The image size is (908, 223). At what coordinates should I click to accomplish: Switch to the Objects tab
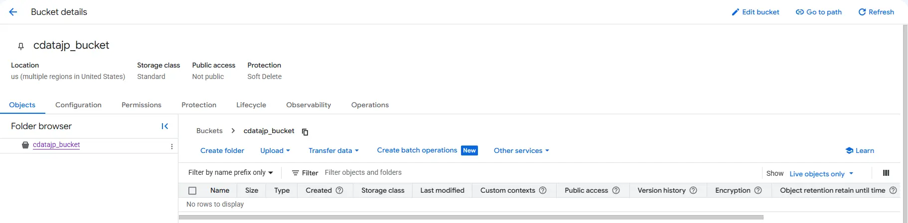coord(22,105)
